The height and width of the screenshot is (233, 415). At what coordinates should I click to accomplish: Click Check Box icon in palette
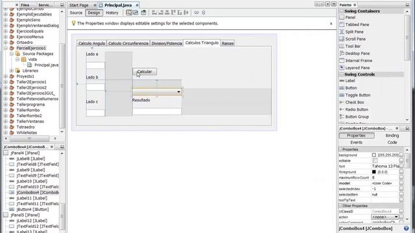342,102
